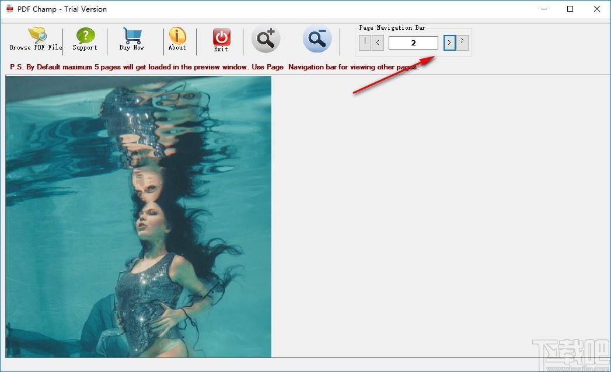Image resolution: width=611 pixels, height=372 pixels.
Task: Show the About information icon
Action: pyautogui.click(x=177, y=39)
